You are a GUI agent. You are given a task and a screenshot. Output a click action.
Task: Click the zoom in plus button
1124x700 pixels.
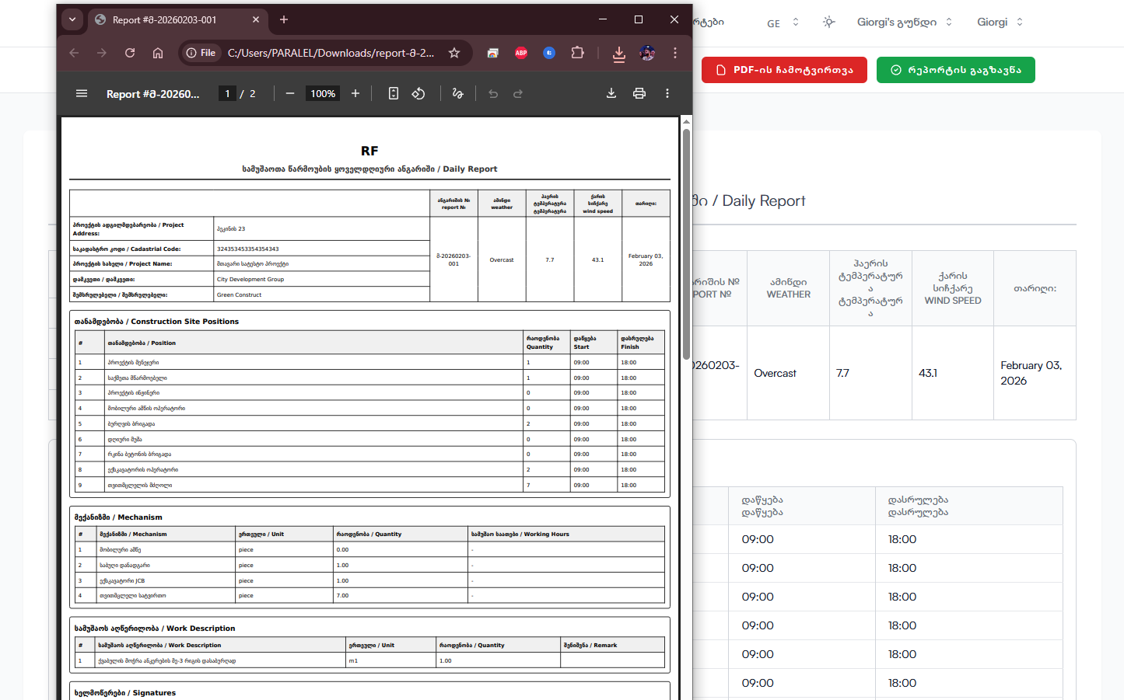[x=355, y=93]
